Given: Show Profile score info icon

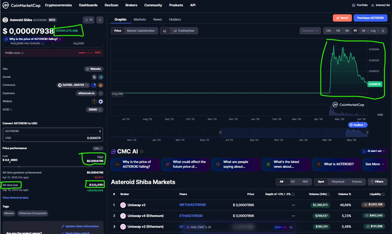Looking at the screenshot, I should click(22, 53).
